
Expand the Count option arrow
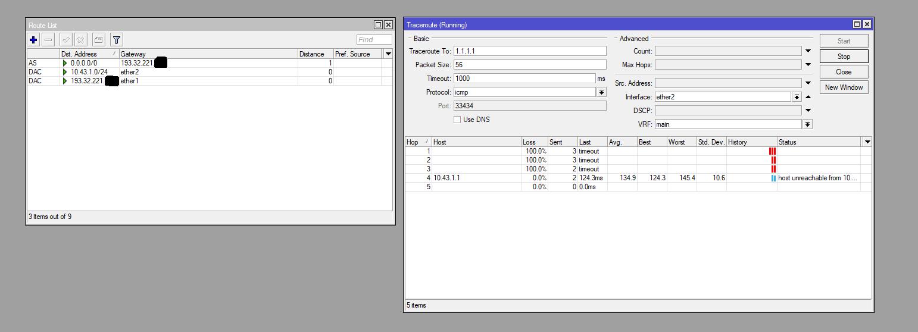(808, 51)
